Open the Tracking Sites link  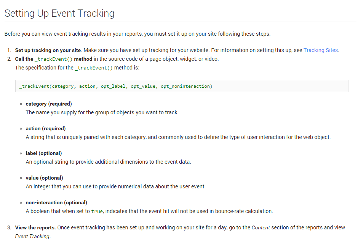pyautogui.click(x=321, y=50)
